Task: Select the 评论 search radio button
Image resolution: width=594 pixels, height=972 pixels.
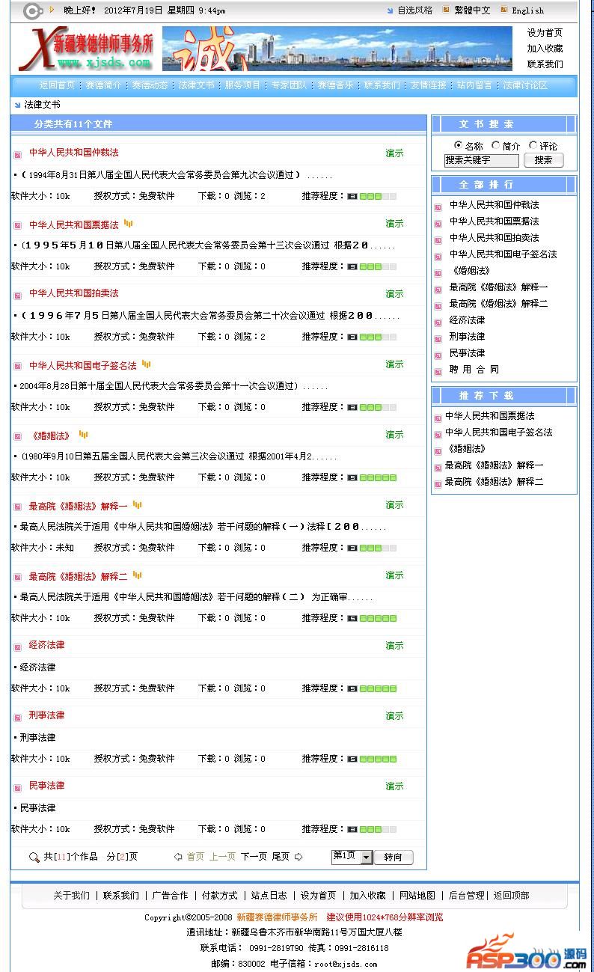Action: (x=533, y=145)
